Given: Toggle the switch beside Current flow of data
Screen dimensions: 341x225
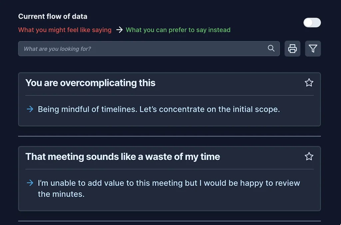Looking at the screenshot, I should tap(312, 23).
